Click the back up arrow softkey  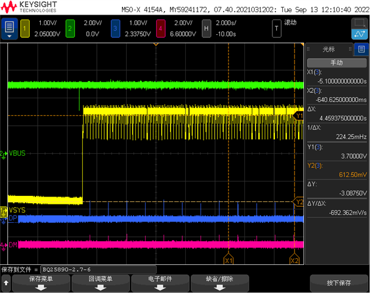point(6,283)
